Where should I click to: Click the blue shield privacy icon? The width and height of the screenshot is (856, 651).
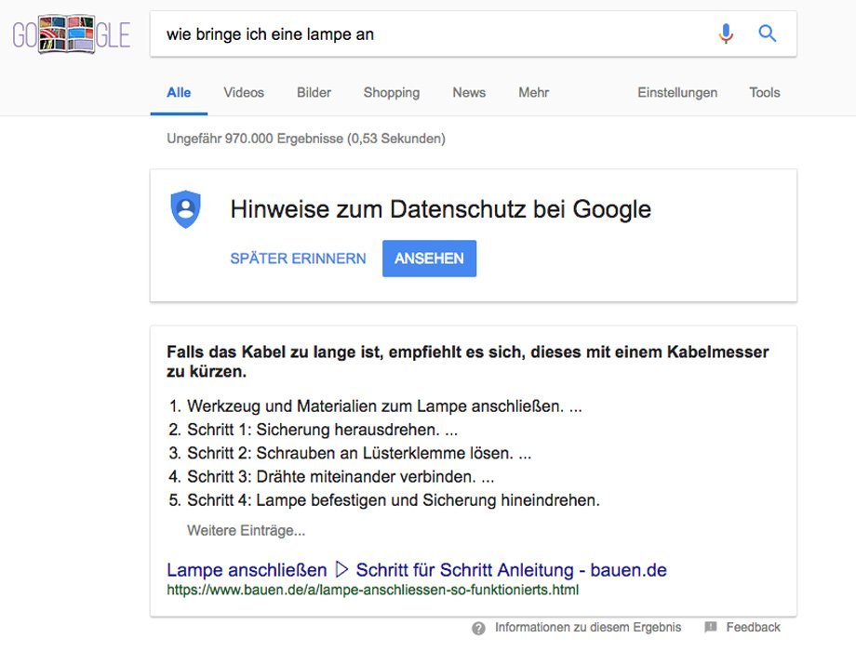point(185,208)
